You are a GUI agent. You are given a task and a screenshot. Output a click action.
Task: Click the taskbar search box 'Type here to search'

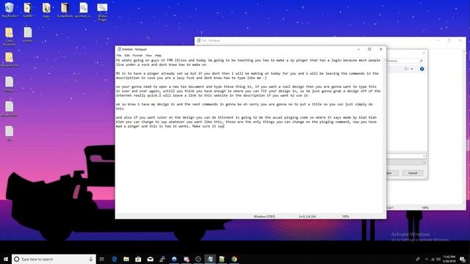coord(54,259)
